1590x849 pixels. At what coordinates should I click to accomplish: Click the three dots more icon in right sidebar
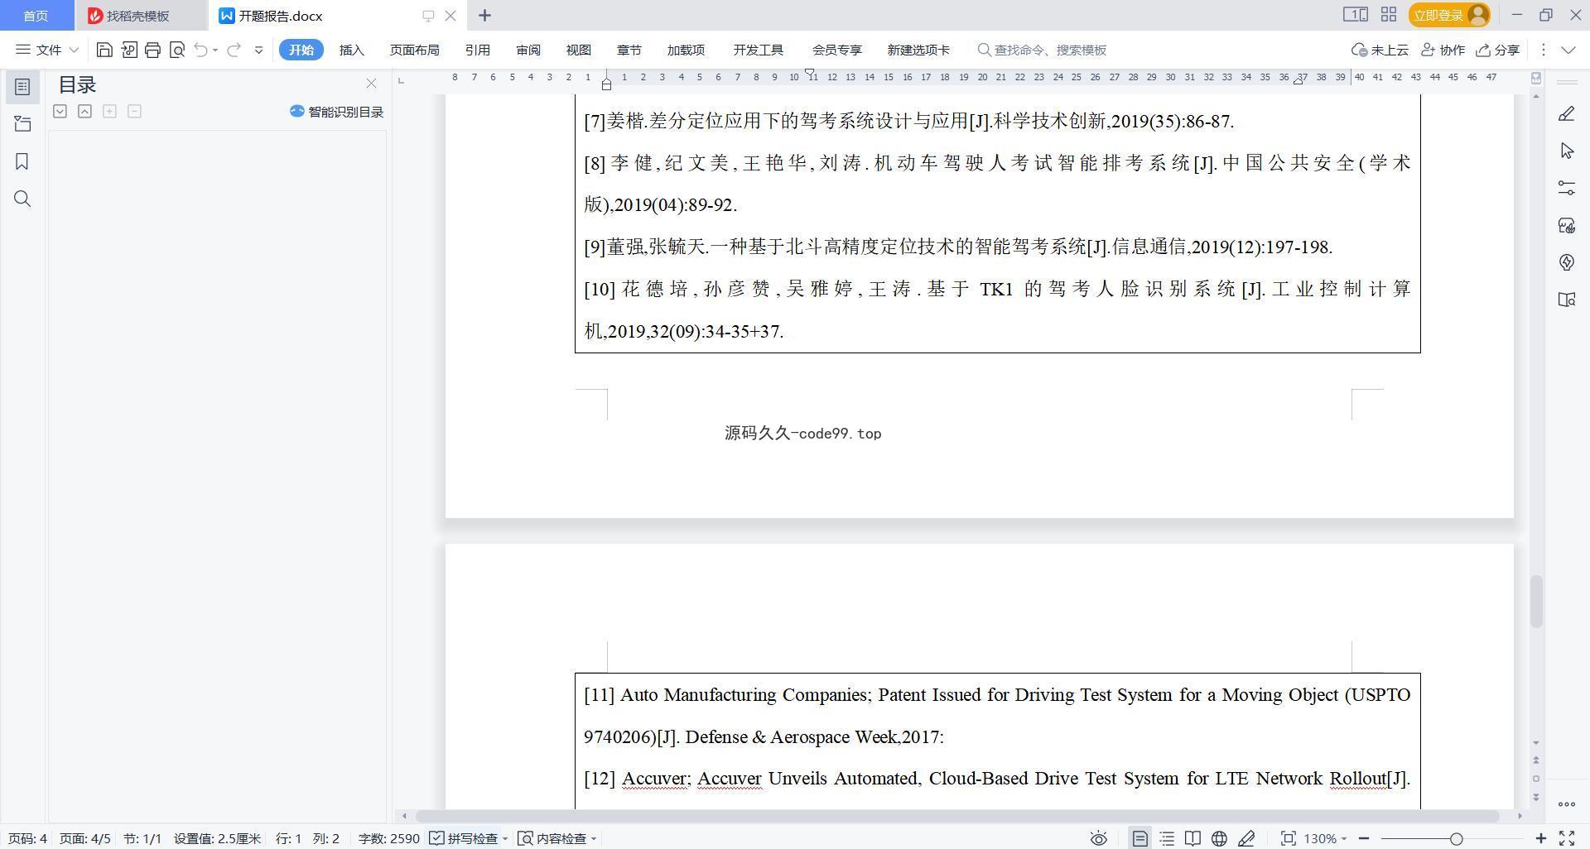(x=1566, y=803)
